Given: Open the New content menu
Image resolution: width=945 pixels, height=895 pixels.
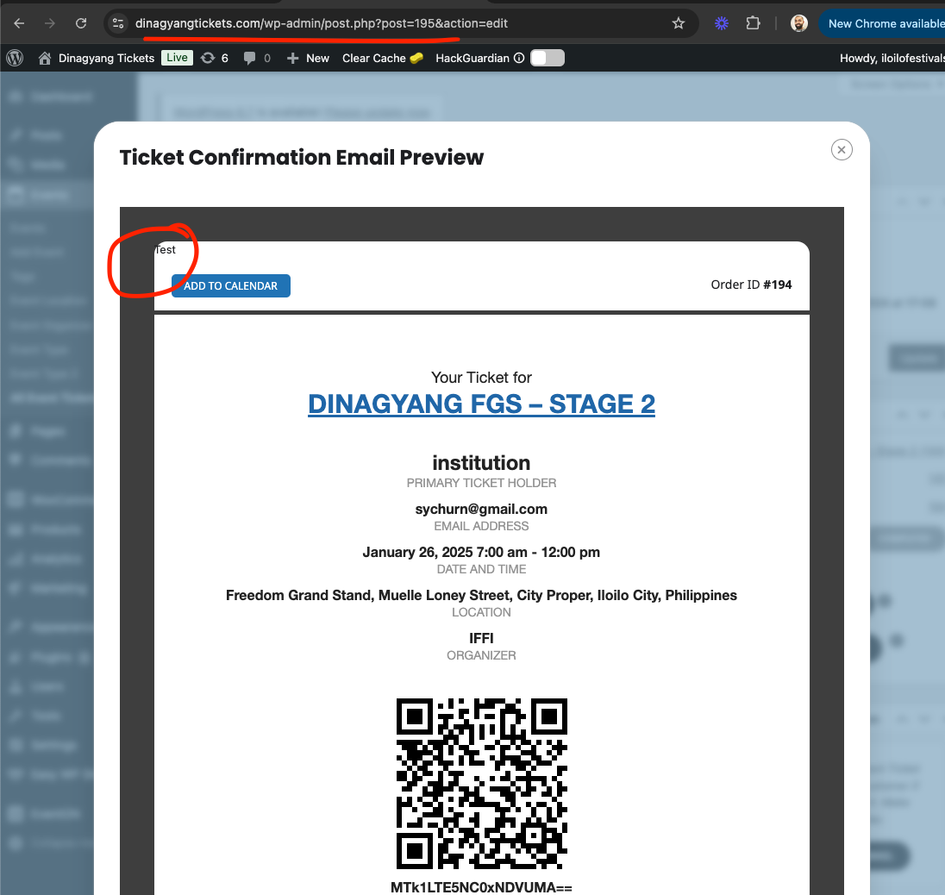Looking at the screenshot, I should tap(317, 58).
